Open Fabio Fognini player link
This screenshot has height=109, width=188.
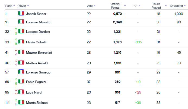(36, 82)
